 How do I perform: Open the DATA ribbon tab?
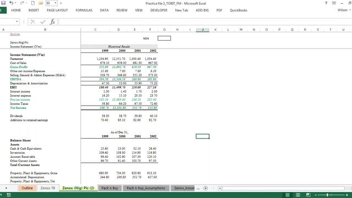pos(104,10)
